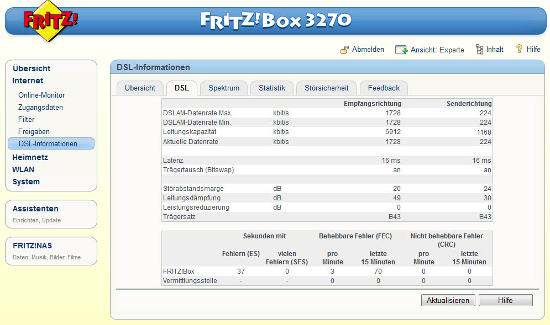Click the Aktualisieren button
Screen dimensions: 550x325
click(448, 300)
